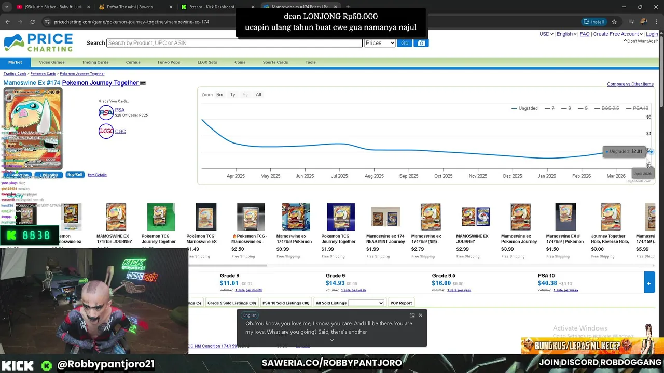Set chart zoom to 1y
664x373 pixels.
click(x=232, y=95)
